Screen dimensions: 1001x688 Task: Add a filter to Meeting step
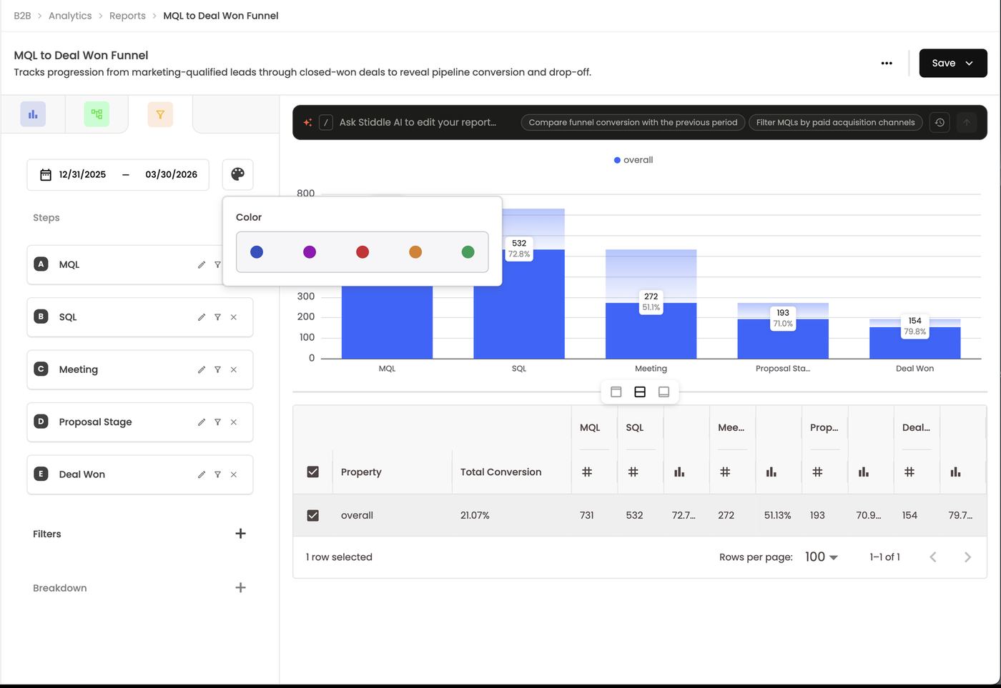coord(217,369)
